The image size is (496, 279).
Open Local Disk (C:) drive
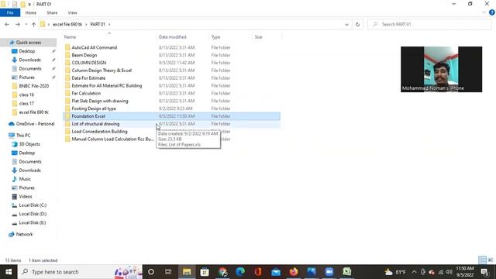(x=33, y=205)
